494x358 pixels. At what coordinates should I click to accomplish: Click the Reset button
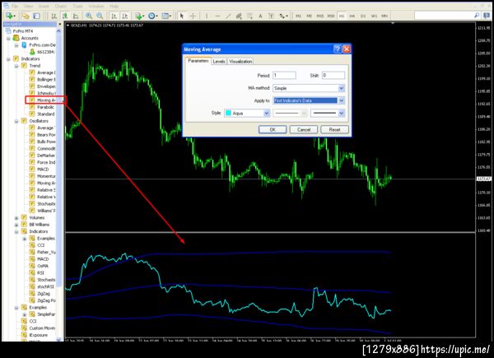point(334,130)
